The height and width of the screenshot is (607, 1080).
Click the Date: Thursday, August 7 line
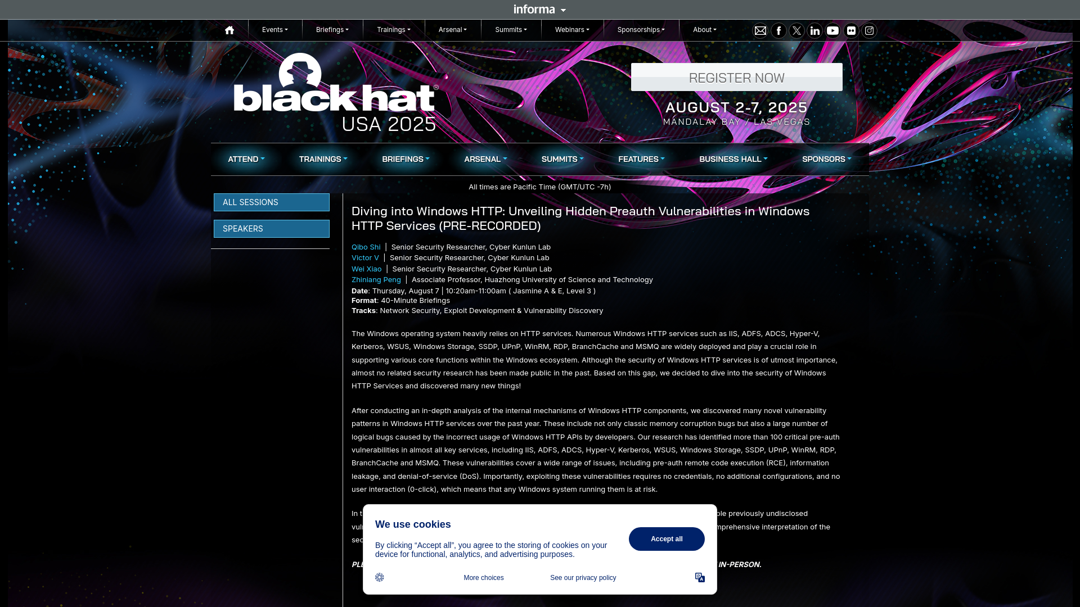[x=474, y=291]
